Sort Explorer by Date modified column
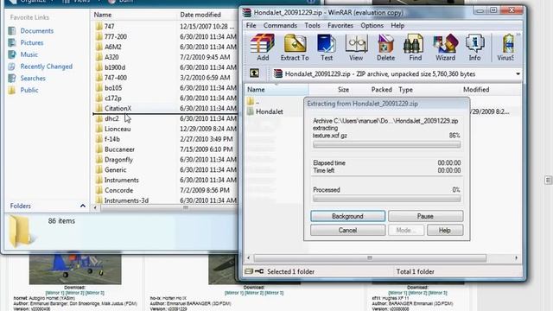Screen dimensions: 553x311 click(200, 15)
